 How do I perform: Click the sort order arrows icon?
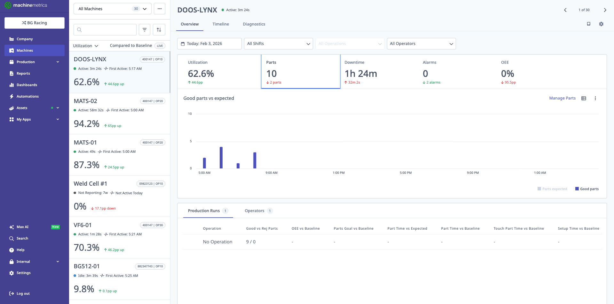(x=159, y=30)
